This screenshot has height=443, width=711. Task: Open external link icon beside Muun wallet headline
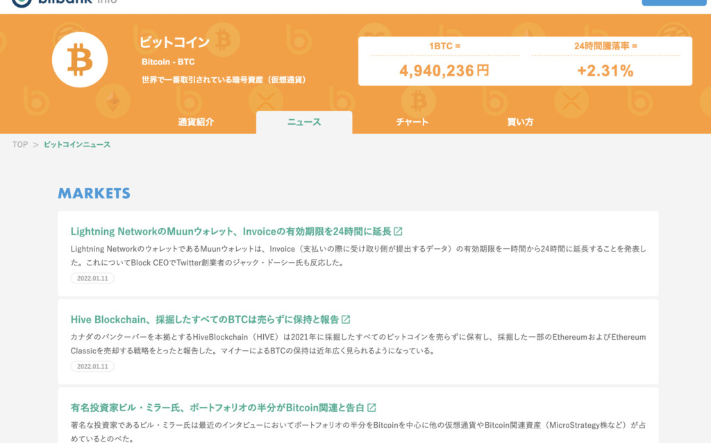(398, 232)
